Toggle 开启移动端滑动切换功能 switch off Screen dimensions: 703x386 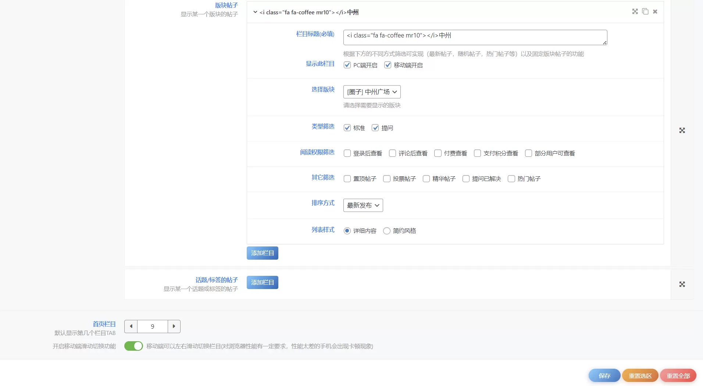click(x=133, y=346)
